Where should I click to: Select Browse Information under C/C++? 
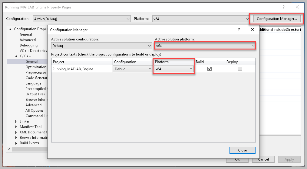click(x=36, y=100)
